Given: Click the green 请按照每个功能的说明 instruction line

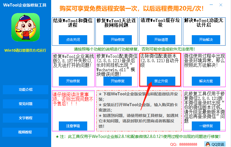Looking at the screenshot, I should click(x=134, y=49).
